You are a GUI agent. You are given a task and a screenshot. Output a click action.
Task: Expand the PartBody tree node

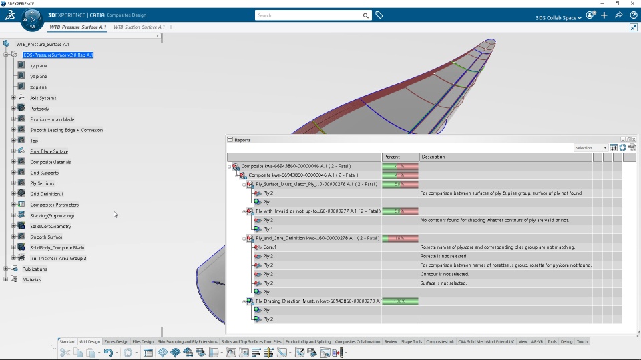click(14, 108)
